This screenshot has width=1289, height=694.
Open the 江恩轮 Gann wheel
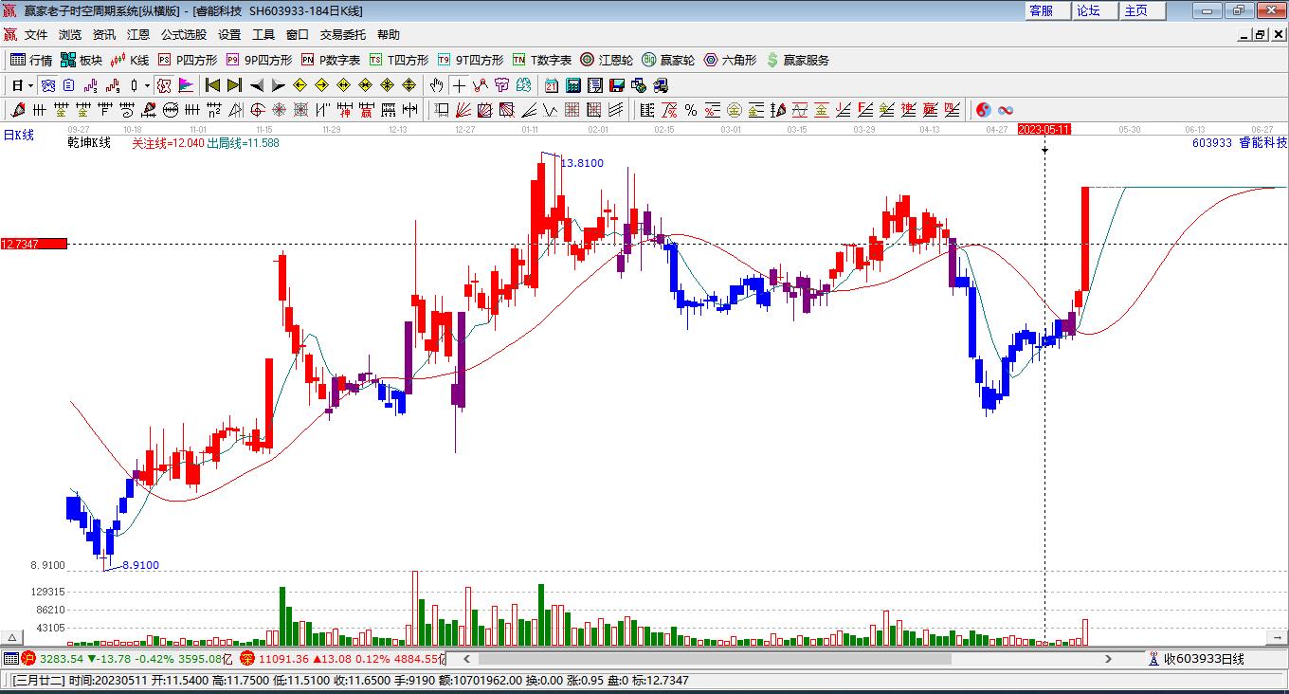607,60
